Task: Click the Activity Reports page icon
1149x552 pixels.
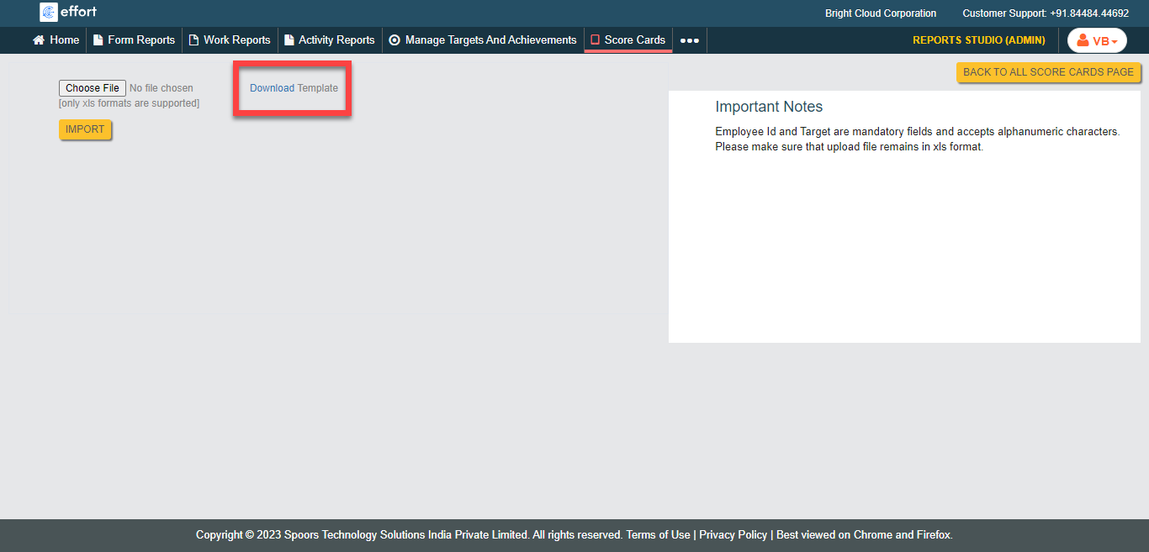Action: coord(289,40)
